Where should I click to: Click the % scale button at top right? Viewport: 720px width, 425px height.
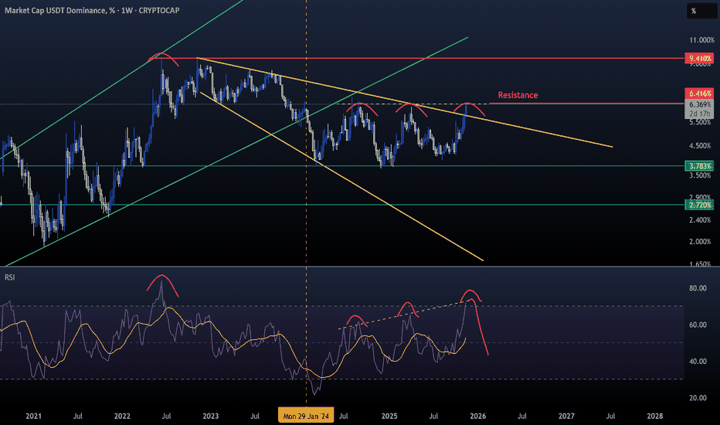point(701,11)
